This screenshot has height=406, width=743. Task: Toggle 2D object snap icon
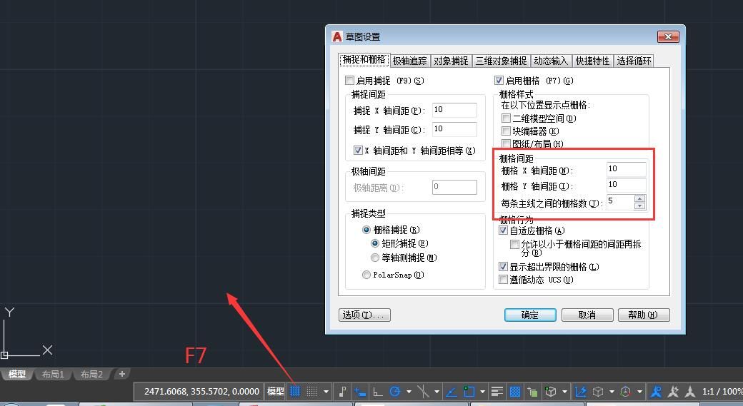pos(469,391)
